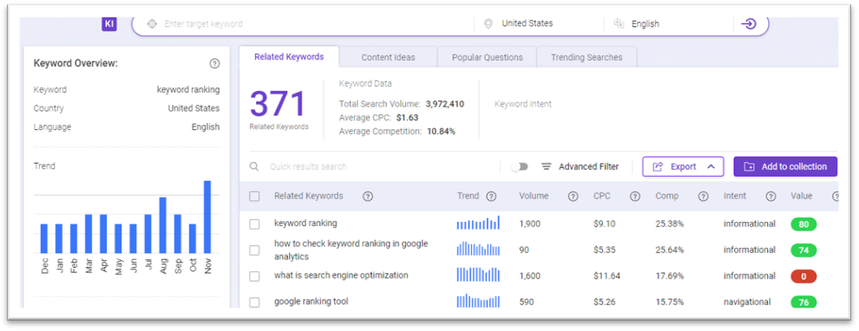Check the box for keyword ranking row
This screenshot has height=331, width=859.
pos(254,224)
